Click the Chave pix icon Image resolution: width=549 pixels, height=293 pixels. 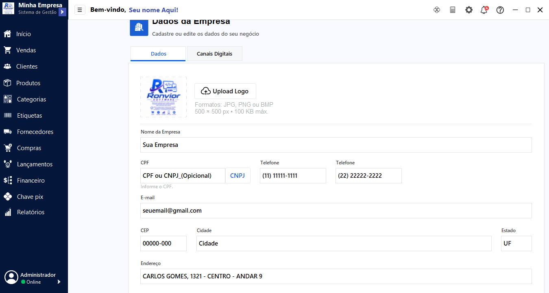(x=8, y=196)
